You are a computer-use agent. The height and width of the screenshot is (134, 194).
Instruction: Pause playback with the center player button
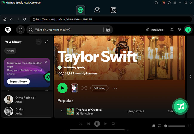(x=97, y=124)
